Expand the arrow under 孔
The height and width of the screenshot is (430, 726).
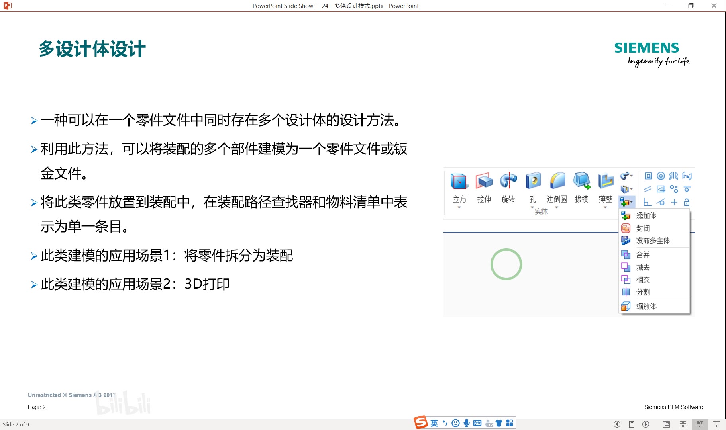(x=532, y=207)
